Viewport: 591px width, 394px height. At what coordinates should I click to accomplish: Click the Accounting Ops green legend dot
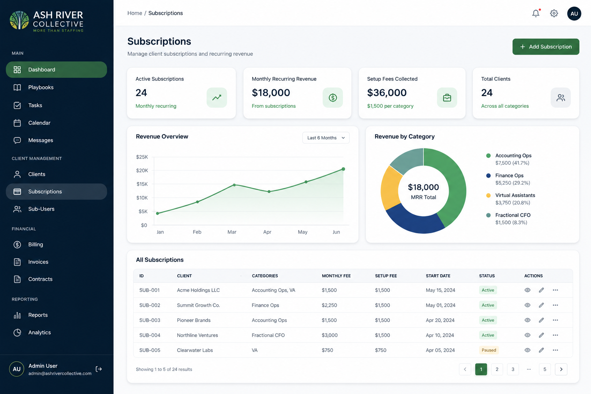[x=488, y=156]
